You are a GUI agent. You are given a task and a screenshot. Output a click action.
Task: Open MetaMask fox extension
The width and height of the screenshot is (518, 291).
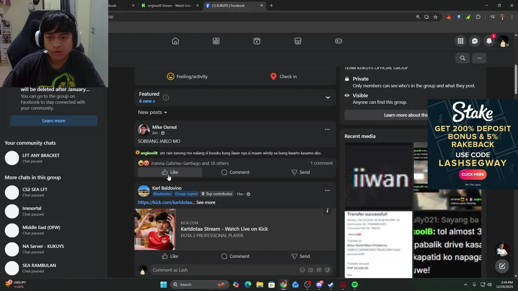coord(449,17)
